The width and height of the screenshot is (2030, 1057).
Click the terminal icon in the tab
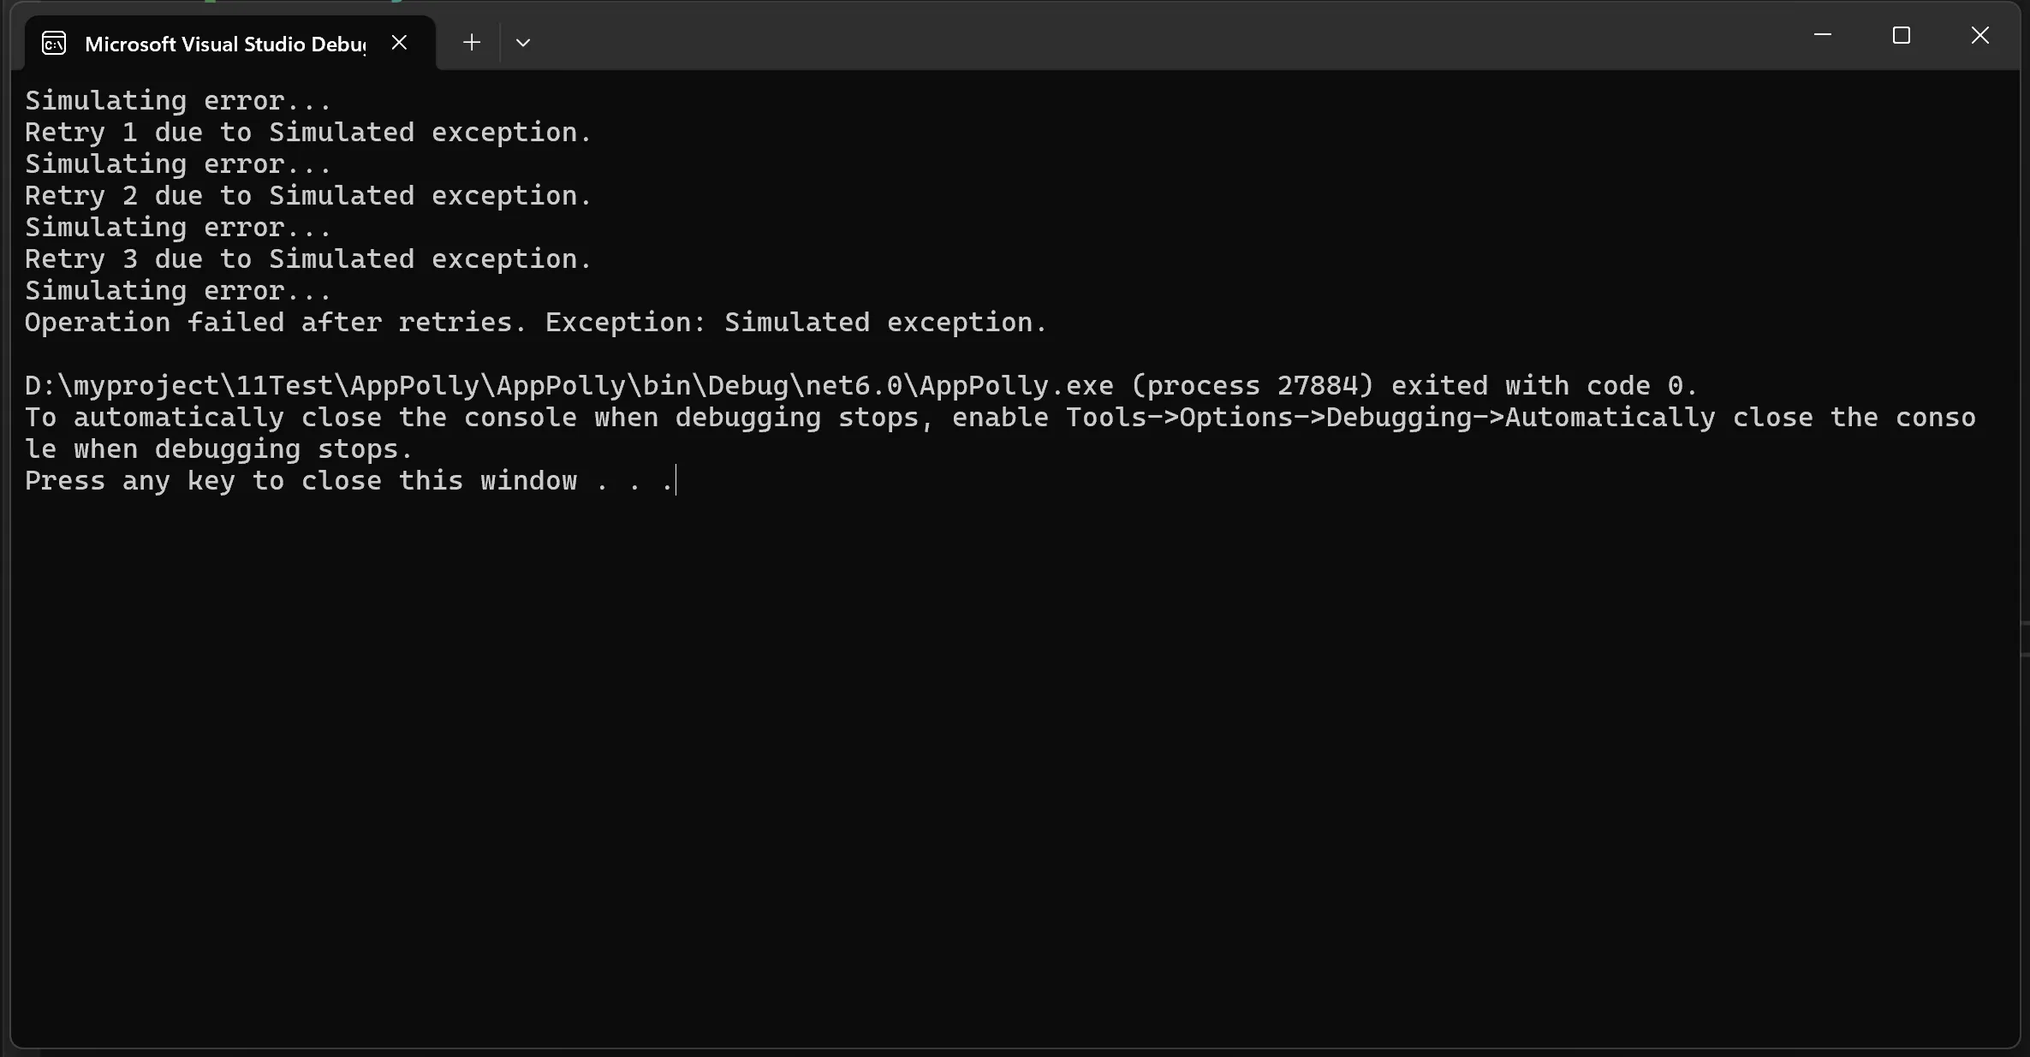(x=54, y=43)
